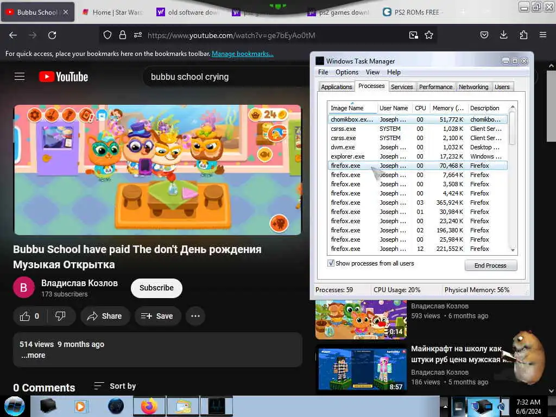The height and width of the screenshot is (417, 556).
Task: Open the Manage bookmarks link
Action: click(x=243, y=54)
